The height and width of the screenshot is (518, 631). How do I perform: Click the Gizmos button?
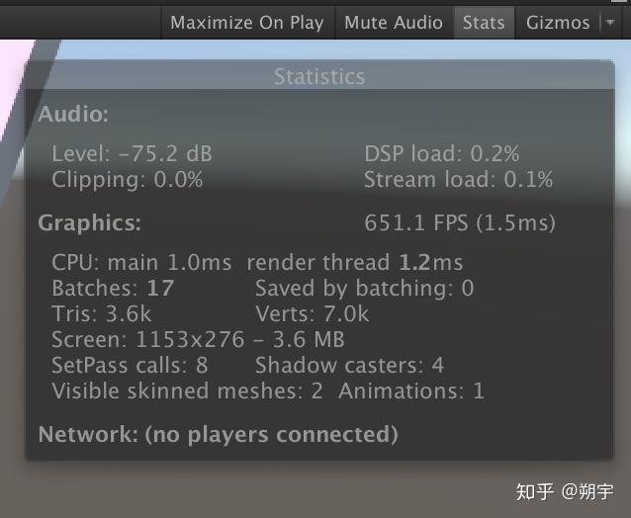[558, 23]
